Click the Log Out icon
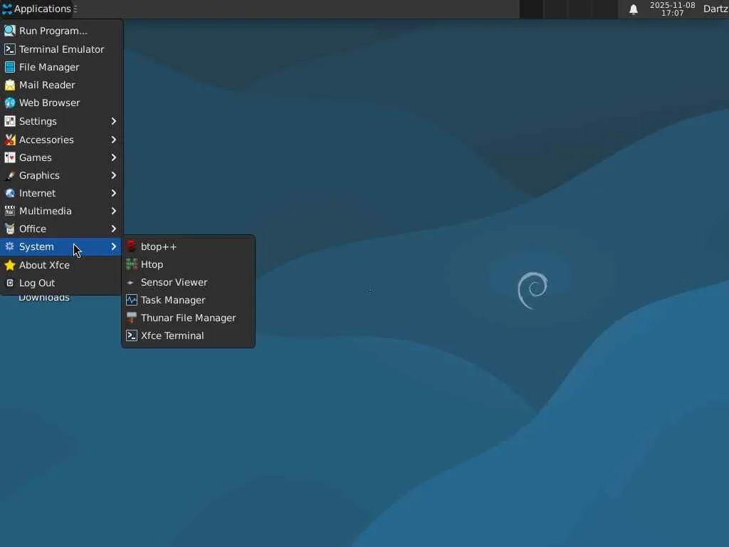The image size is (729, 547). tap(10, 283)
